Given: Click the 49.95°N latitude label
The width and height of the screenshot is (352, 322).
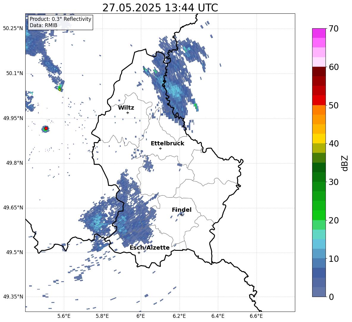Looking at the screenshot, I should [x=13, y=118].
